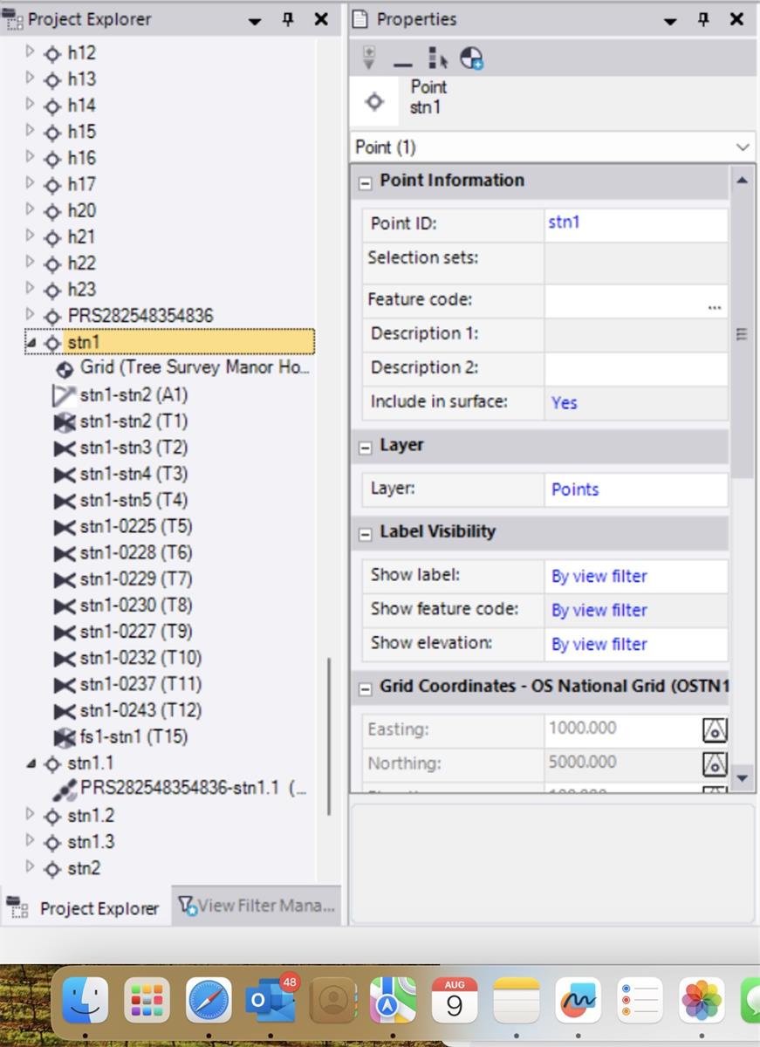The image size is (760, 1047).
Task: Expand the h20 point node
Action: 30,209
